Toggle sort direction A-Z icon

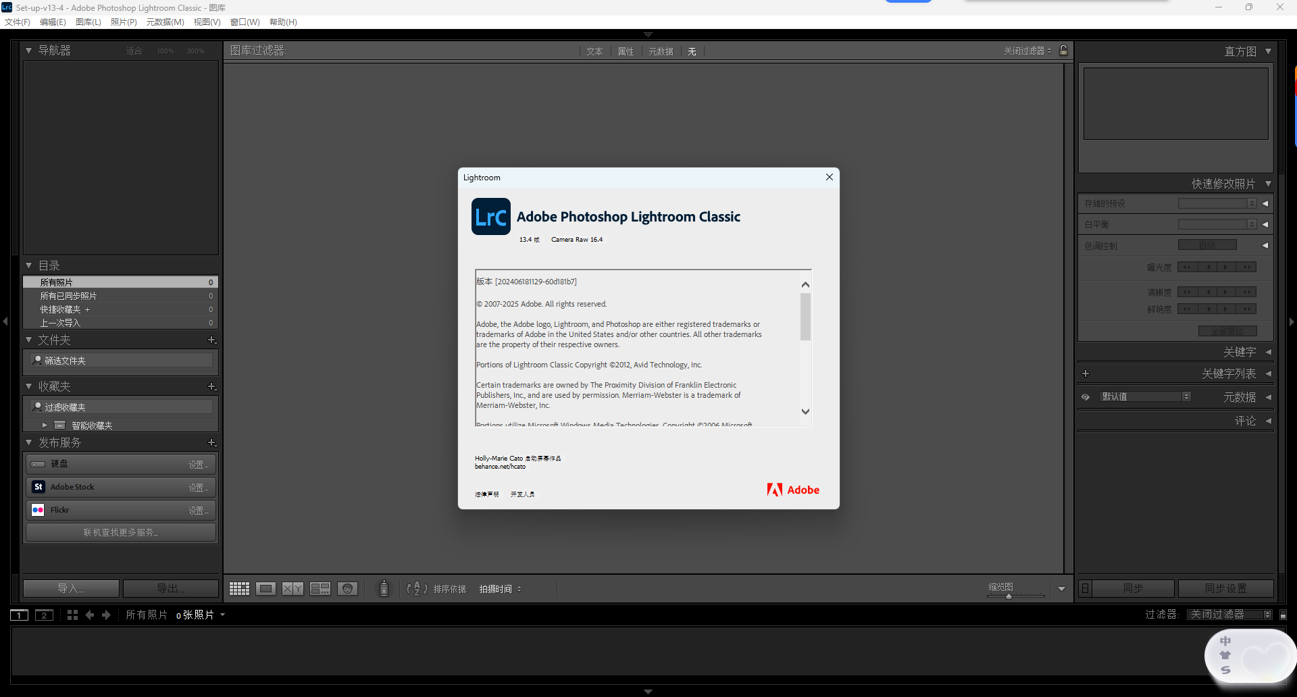point(416,588)
